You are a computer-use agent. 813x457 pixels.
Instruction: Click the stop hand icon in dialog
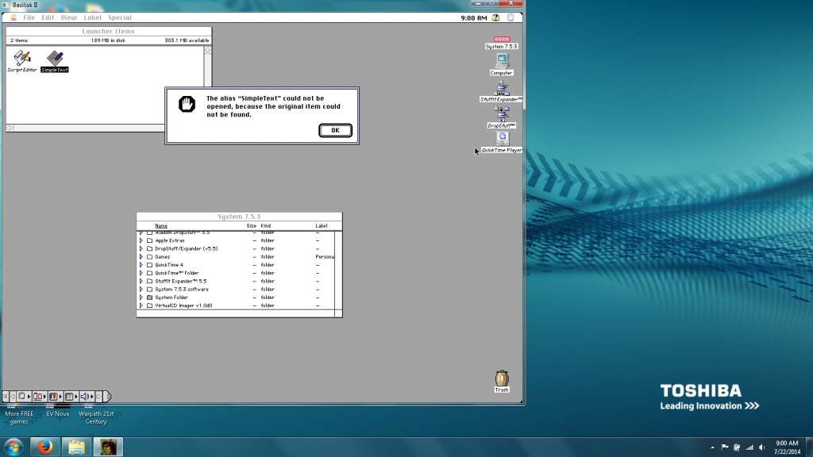187,104
